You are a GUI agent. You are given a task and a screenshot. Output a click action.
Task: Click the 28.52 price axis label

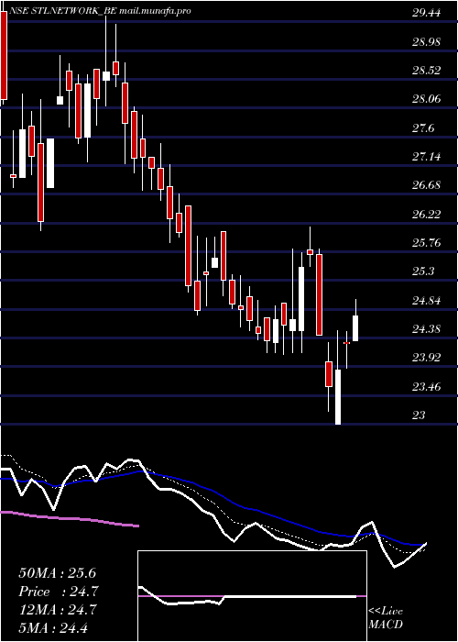[426, 71]
